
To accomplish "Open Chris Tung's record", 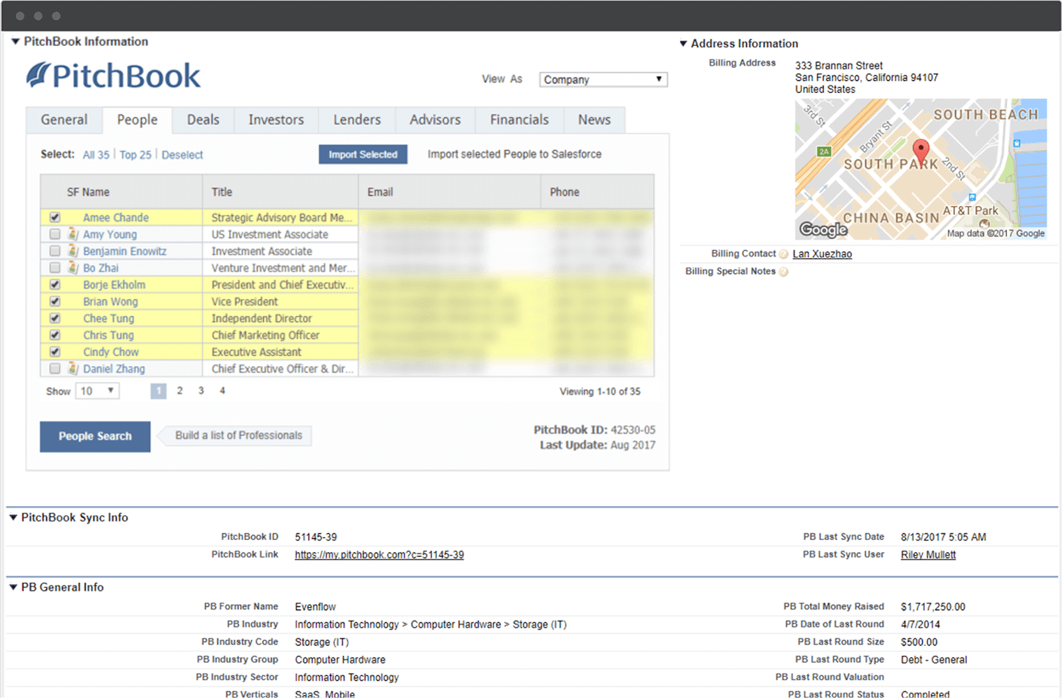I will click(109, 335).
